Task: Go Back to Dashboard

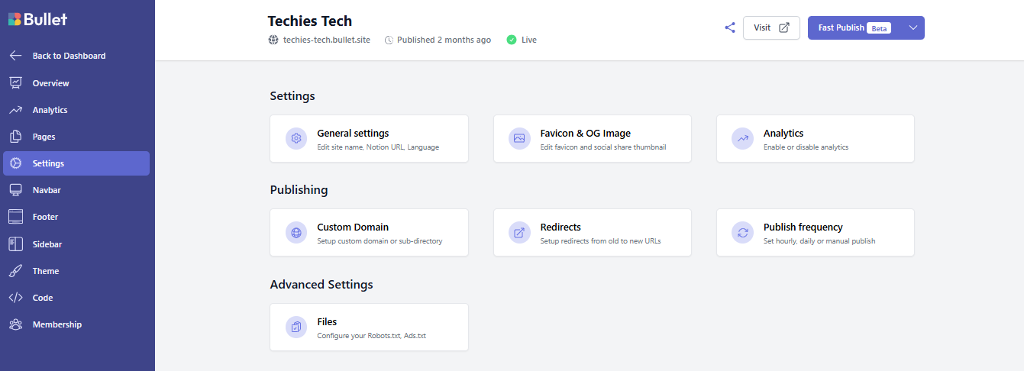Action: point(69,56)
